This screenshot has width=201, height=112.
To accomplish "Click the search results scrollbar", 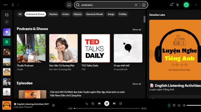I will click(x=144, y=19).
